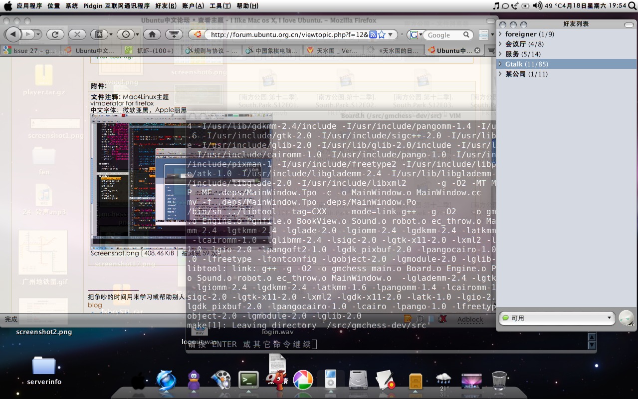Expand the foreigner buddy group
The height and width of the screenshot is (399, 638).
tap(500, 34)
